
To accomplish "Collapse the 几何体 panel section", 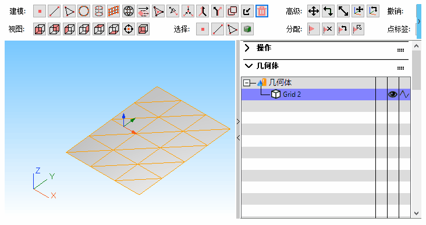I will click(x=248, y=66).
